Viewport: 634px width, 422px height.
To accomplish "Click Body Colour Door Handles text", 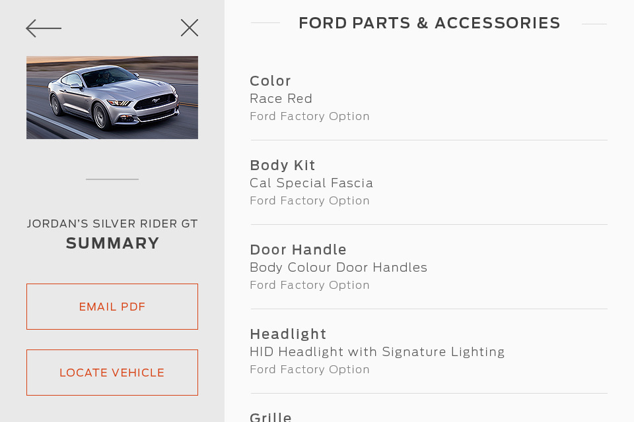I will pyautogui.click(x=339, y=268).
